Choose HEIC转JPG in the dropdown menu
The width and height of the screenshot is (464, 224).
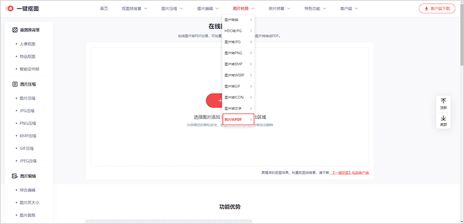pyautogui.click(x=238, y=31)
